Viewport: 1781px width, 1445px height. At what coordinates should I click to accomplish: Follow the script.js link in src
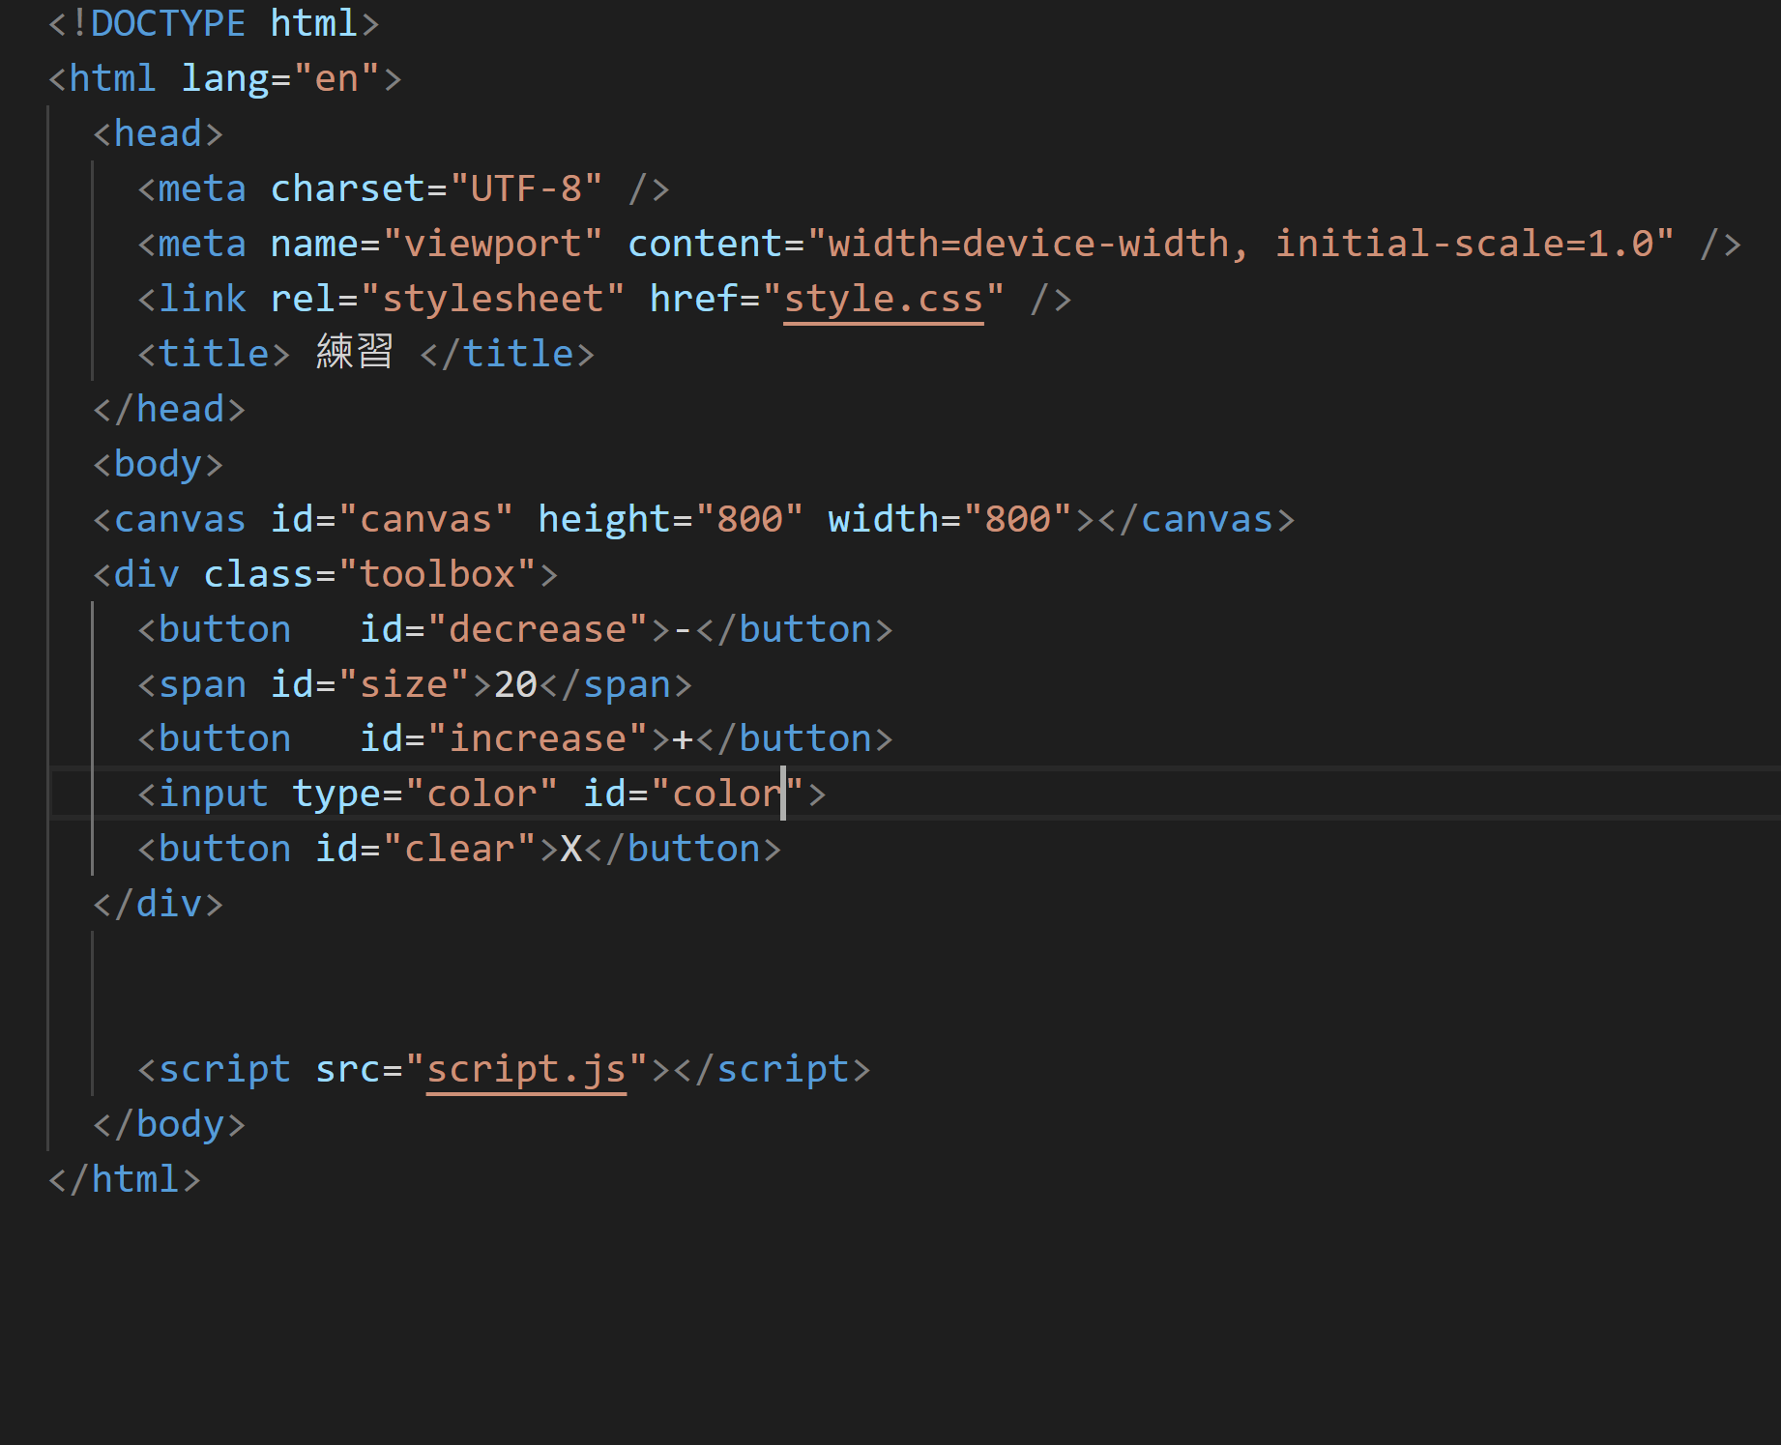tap(526, 1070)
